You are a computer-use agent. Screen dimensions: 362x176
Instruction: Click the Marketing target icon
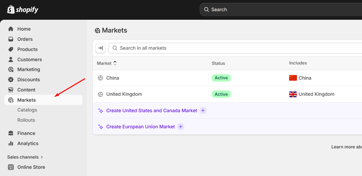click(x=11, y=69)
